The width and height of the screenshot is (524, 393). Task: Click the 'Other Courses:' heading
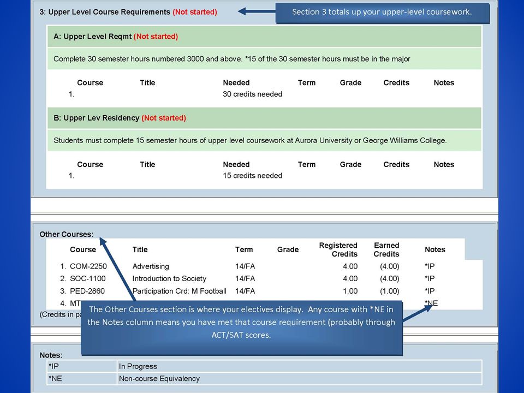[66, 234]
